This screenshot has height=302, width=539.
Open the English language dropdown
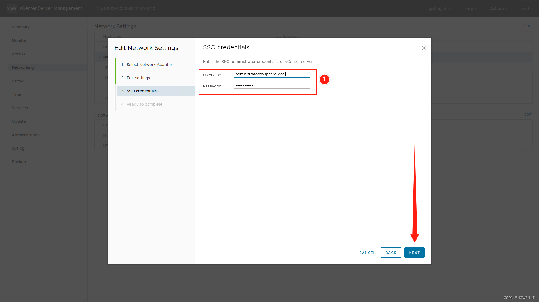tap(440, 8)
